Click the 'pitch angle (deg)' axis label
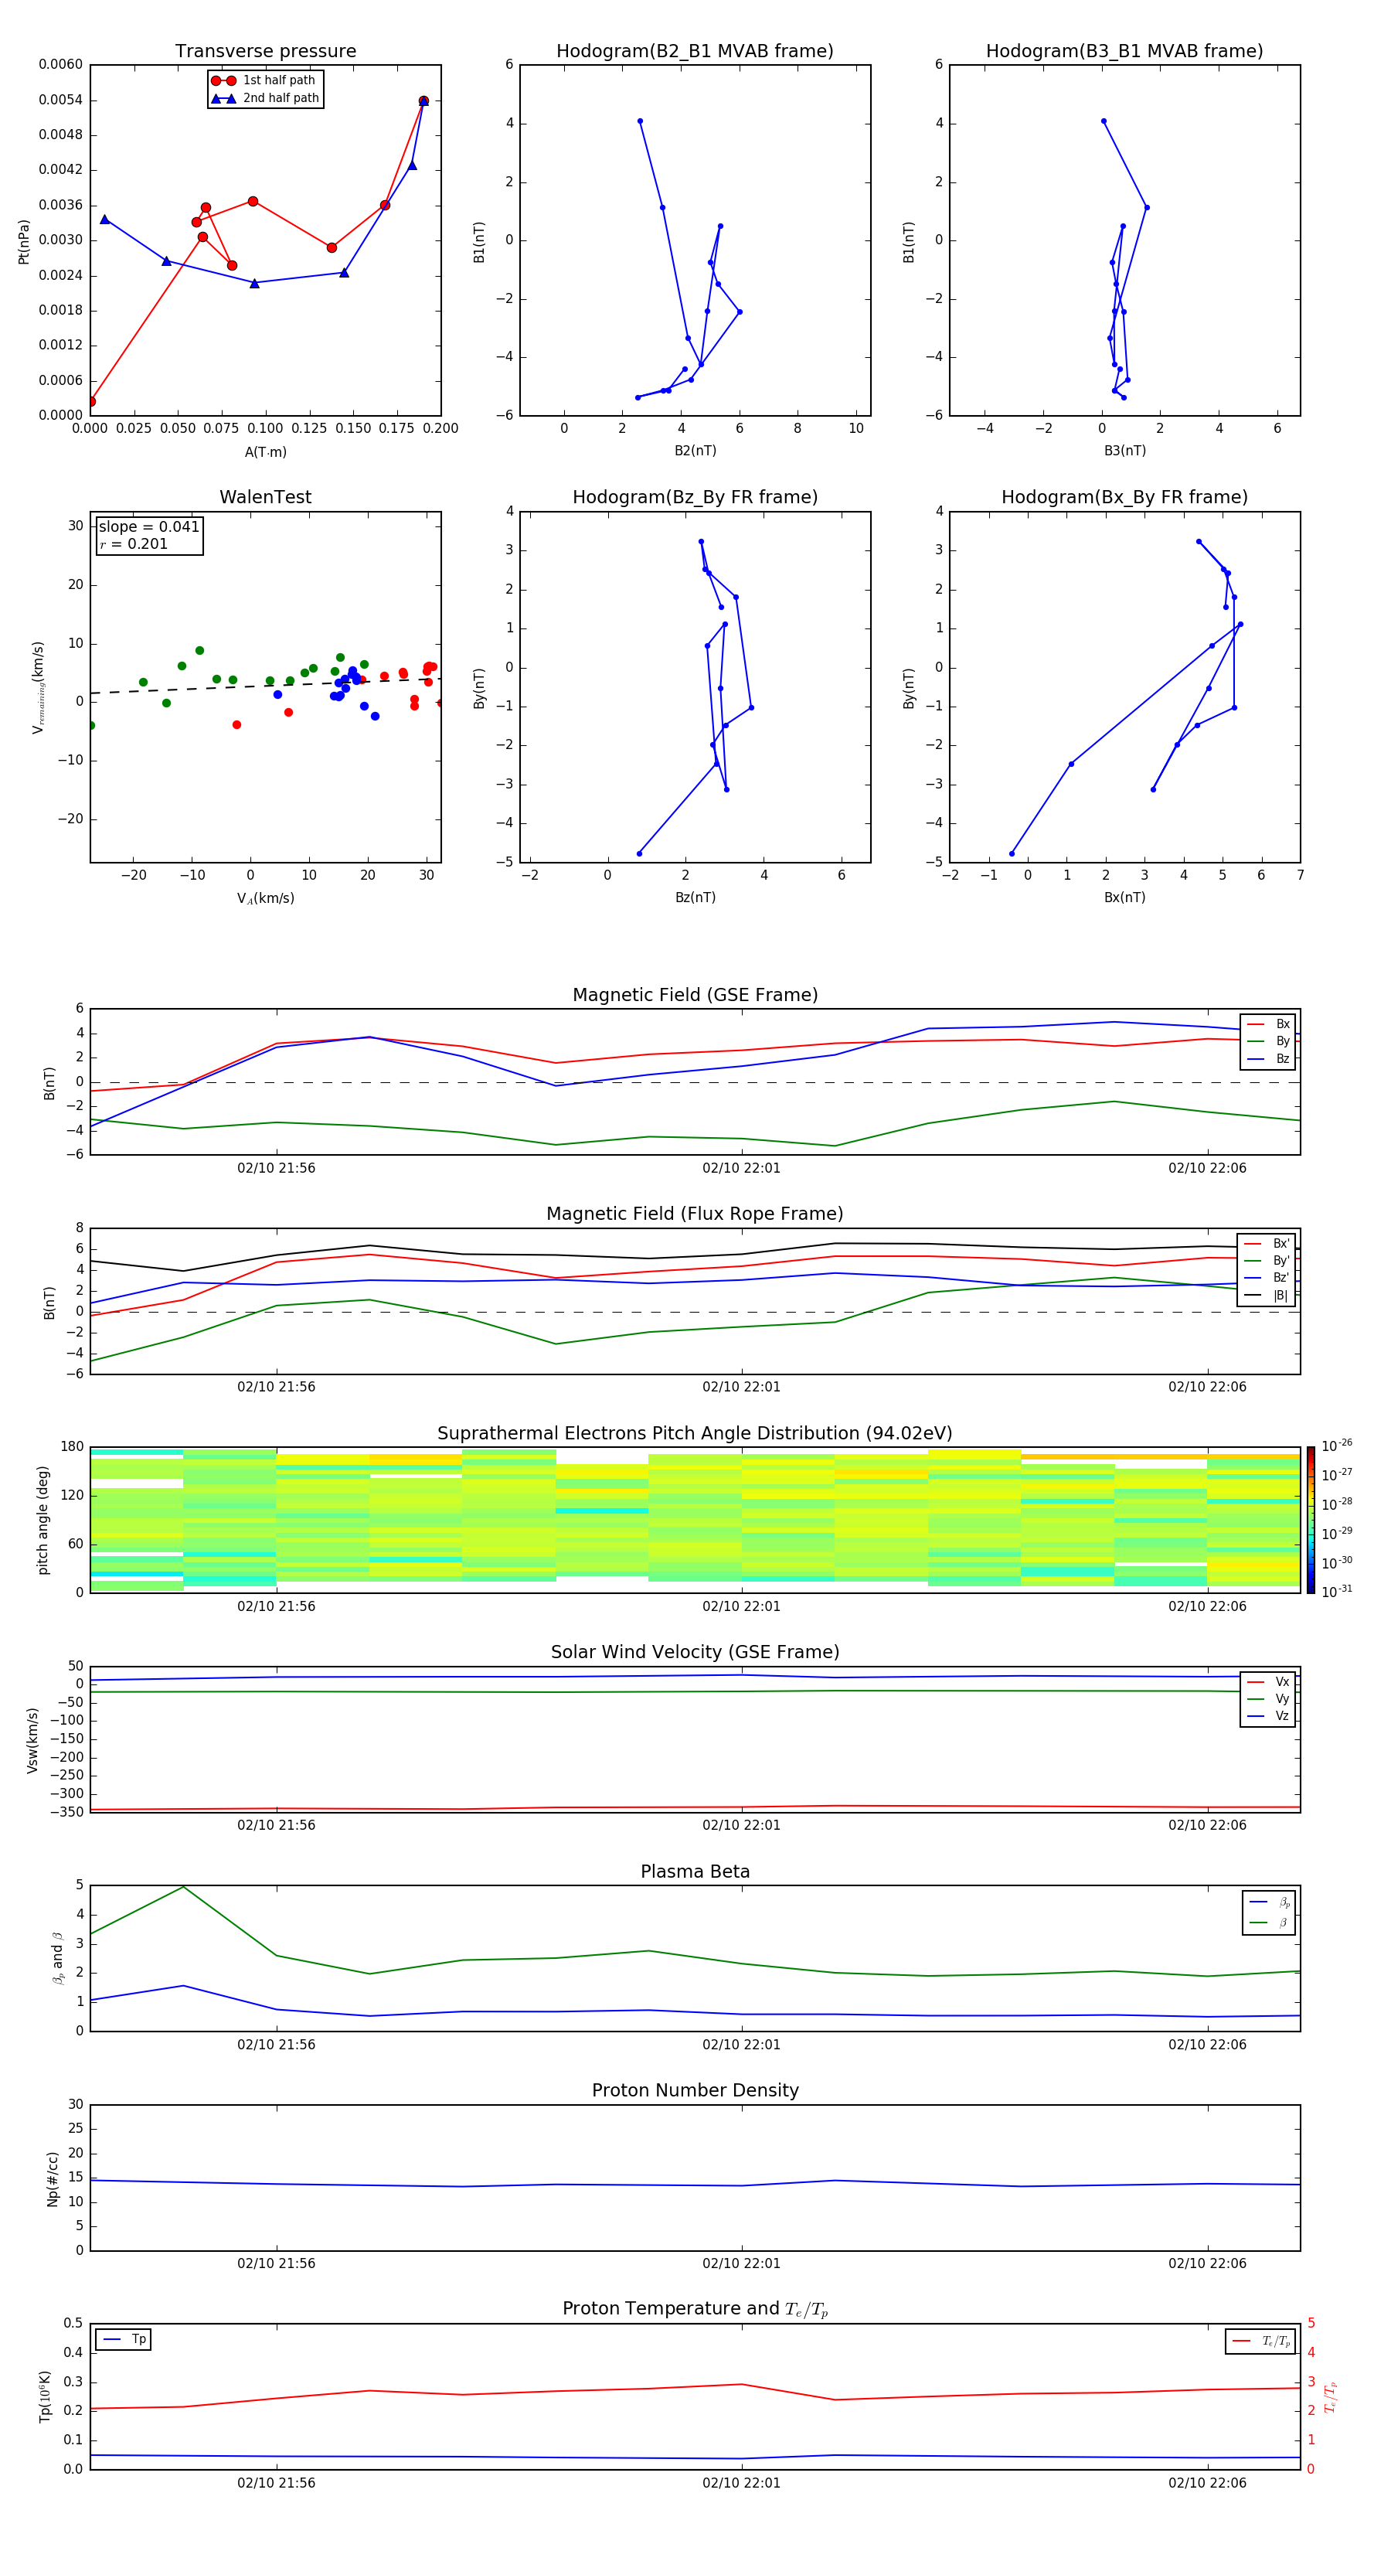1391x2551 pixels. click(43, 1520)
